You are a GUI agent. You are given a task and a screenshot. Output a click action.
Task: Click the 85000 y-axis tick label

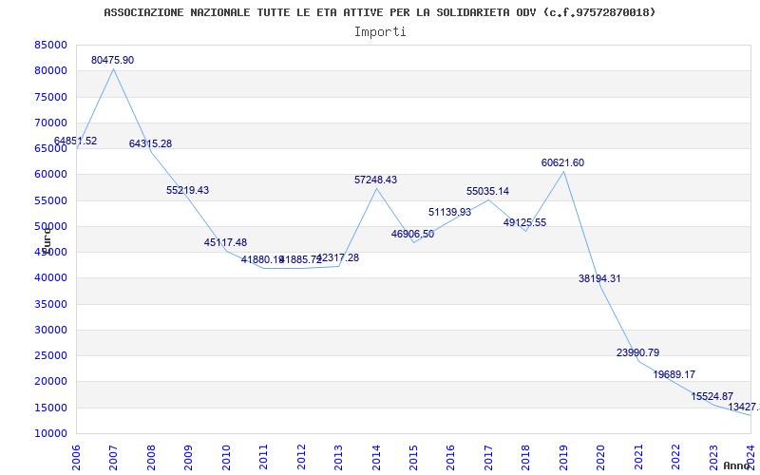click(x=50, y=45)
